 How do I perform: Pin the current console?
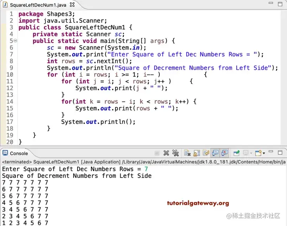pyautogui.click(x=237, y=153)
